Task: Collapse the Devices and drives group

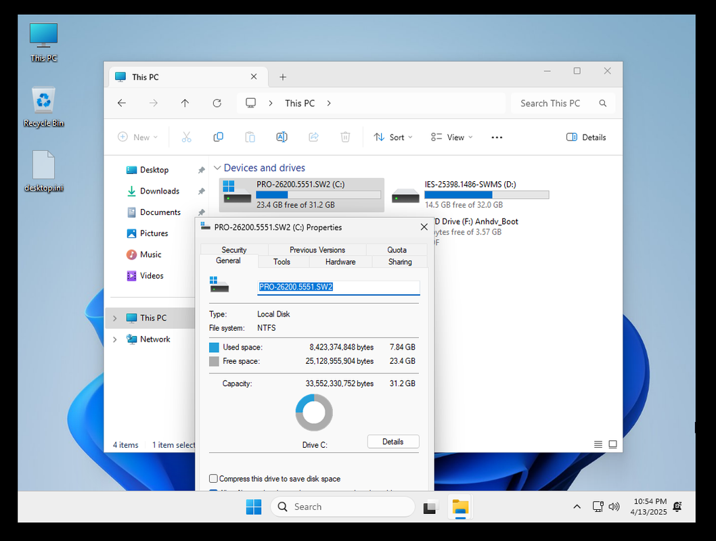Action: (217, 168)
